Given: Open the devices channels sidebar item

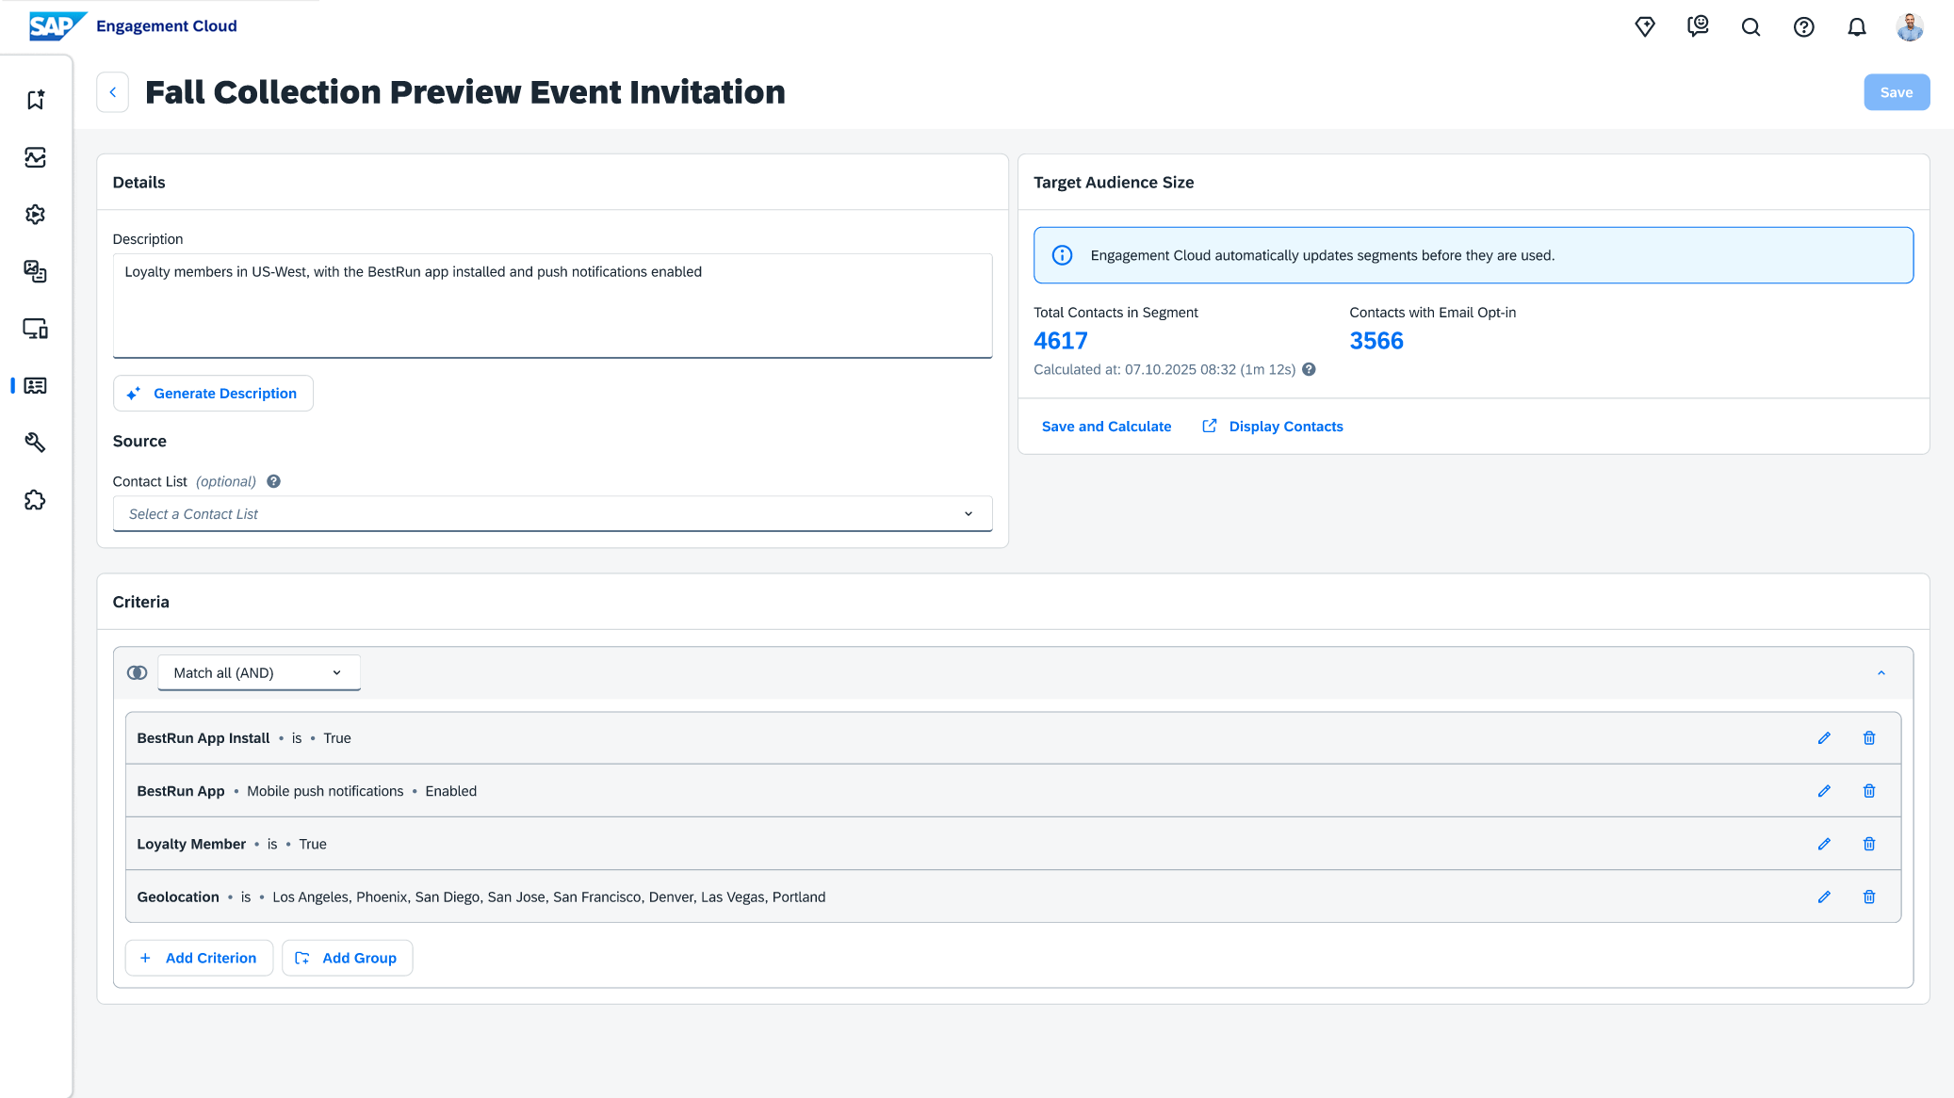Looking at the screenshot, I should point(36,329).
